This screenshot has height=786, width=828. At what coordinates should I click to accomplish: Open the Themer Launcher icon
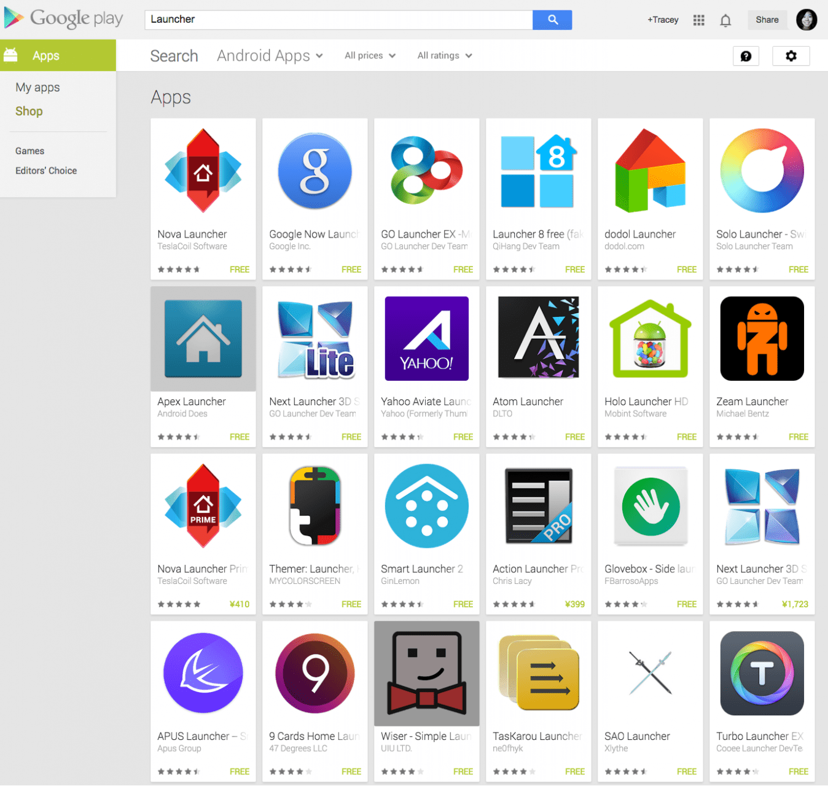point(315,506)
